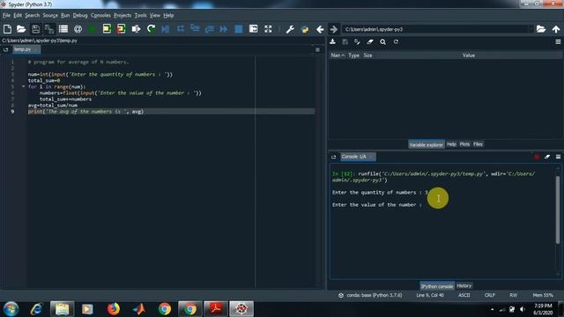Import data in Variable explorer
The height and width of the screenshot is (317, 564).
point(333,41)
